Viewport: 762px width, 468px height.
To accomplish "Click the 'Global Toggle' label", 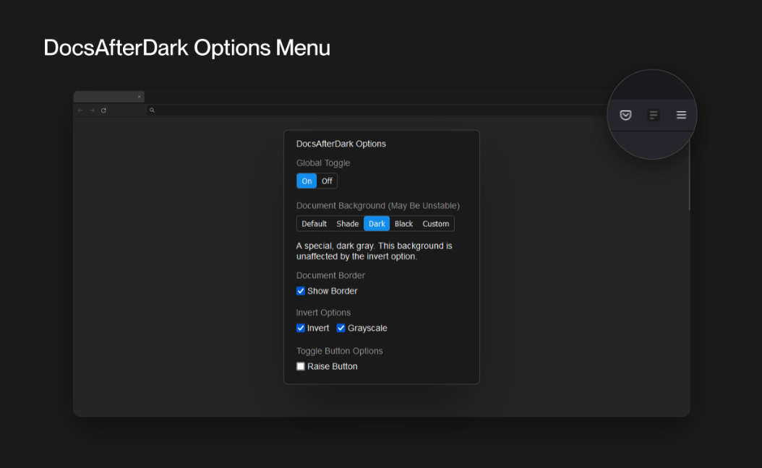I will tap(323, 163).
